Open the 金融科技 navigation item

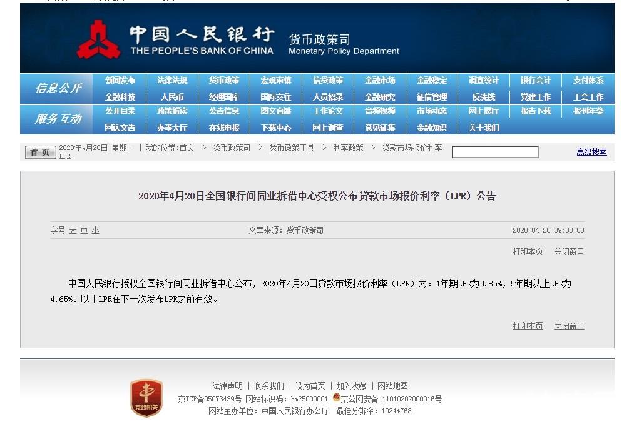coord(120,97)
